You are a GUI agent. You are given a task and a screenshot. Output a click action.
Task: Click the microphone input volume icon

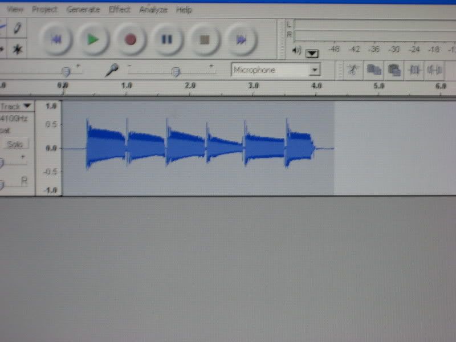click(112, 70)
